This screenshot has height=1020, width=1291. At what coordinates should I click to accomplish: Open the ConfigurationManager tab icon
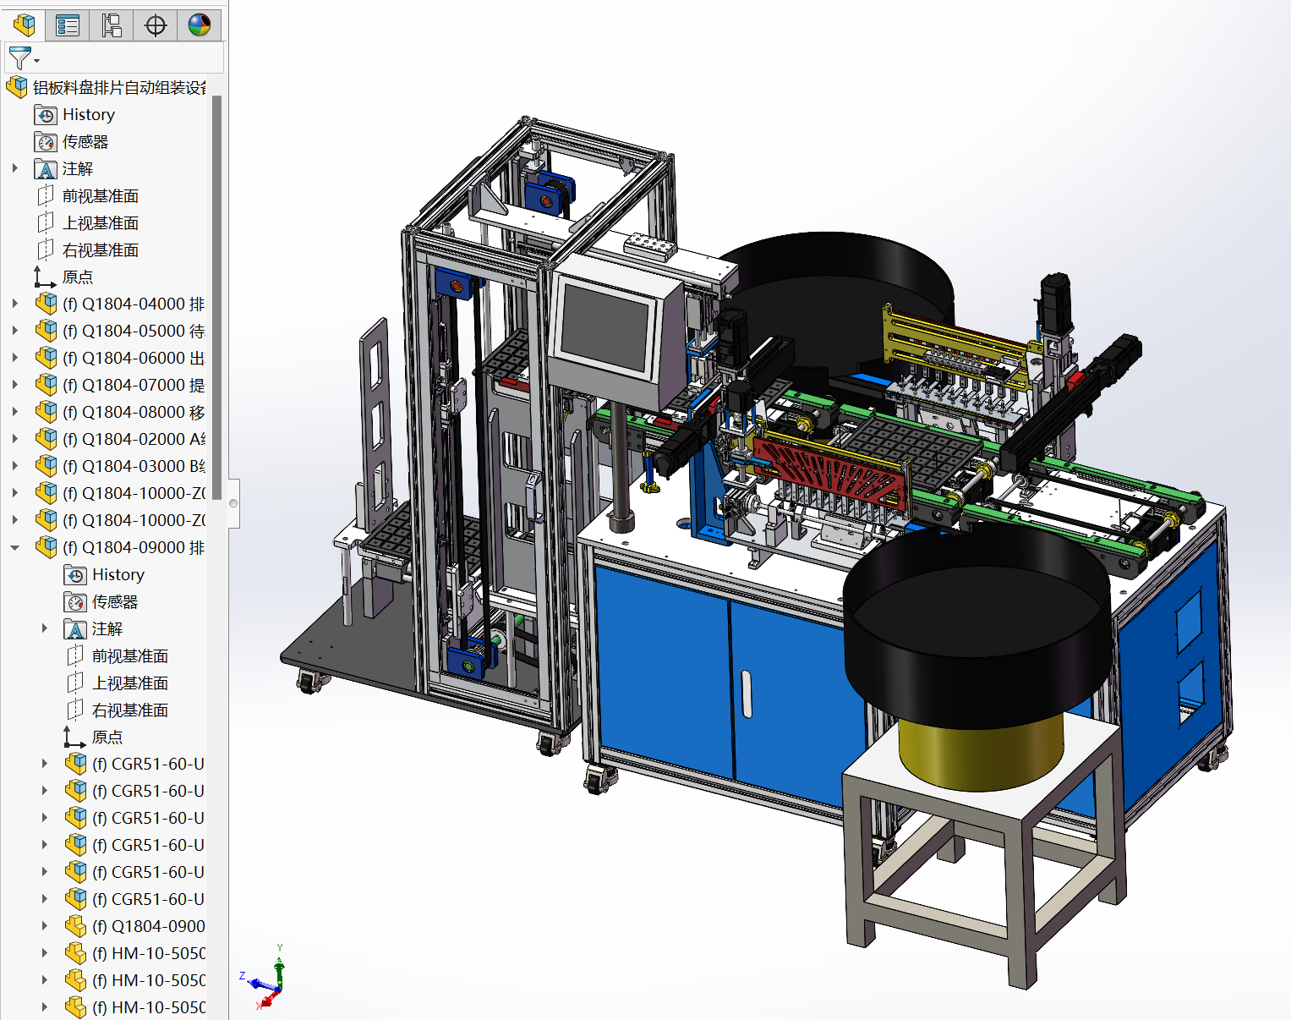(x=112, y=25)
